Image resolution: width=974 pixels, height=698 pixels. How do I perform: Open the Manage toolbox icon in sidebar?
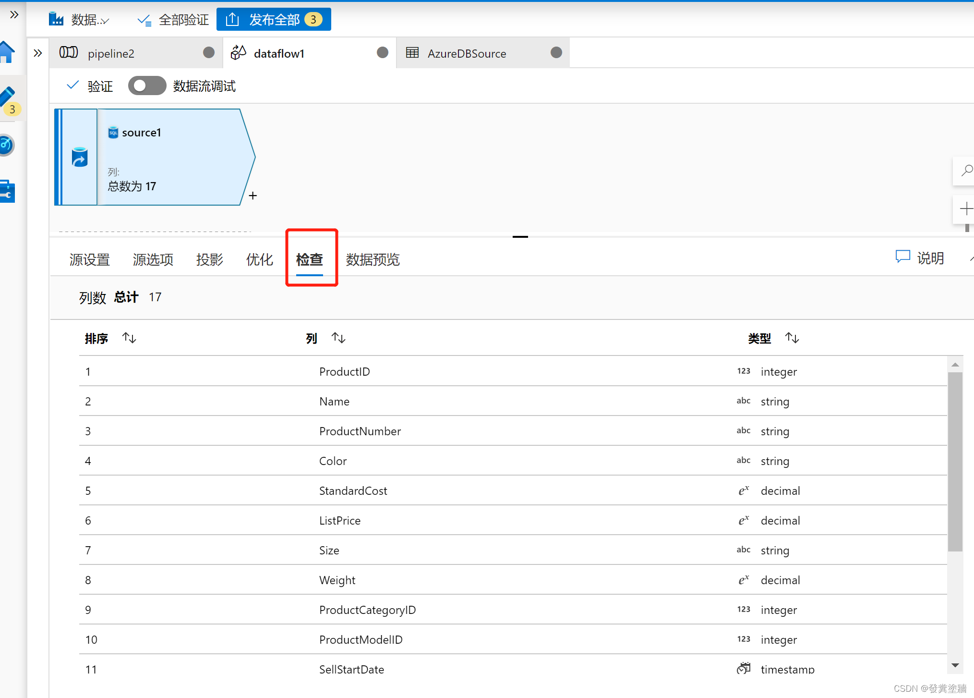(x=8, y=191)
